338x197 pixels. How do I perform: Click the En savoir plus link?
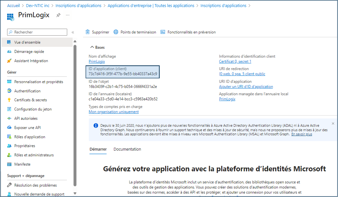(x=302, y=134)
